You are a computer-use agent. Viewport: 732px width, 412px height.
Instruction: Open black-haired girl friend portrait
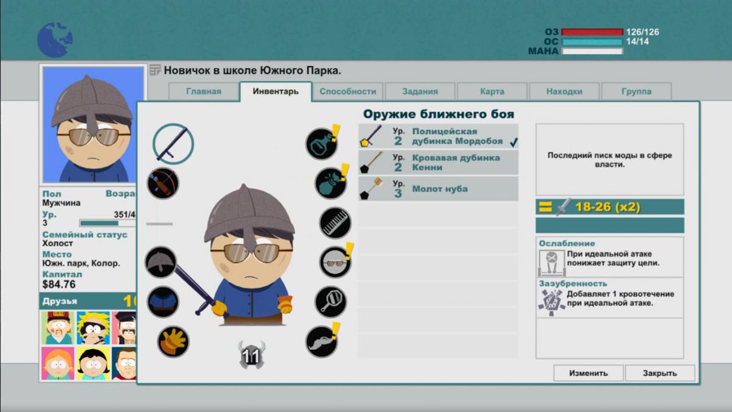(93, 363)
